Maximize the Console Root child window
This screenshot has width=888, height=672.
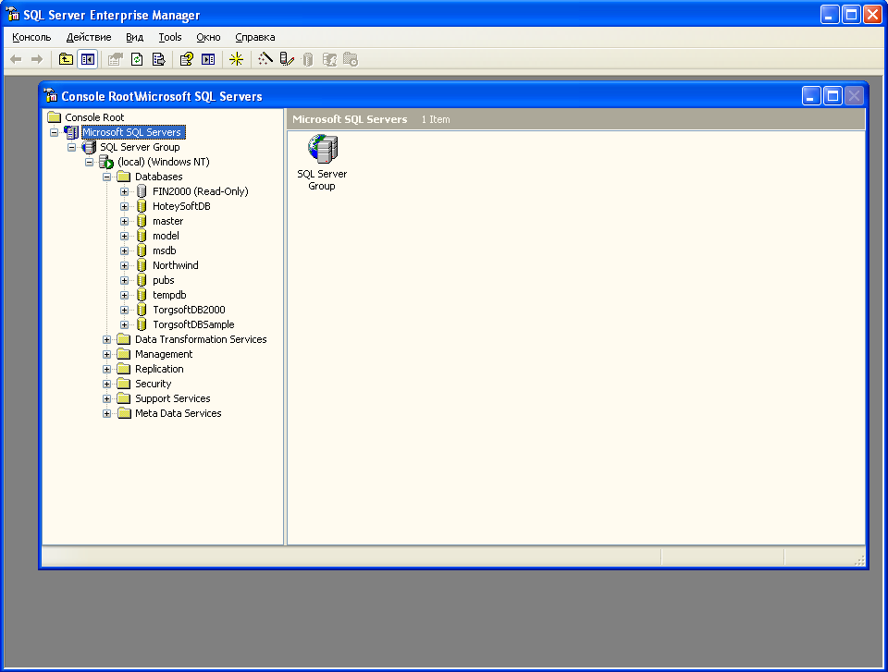click(x=832, y=96)
